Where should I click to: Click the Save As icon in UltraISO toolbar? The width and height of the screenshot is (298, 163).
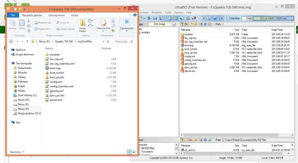(161, 18)
